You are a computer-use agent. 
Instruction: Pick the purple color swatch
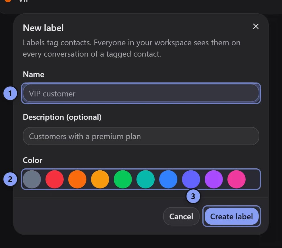[x=214, y=179]
